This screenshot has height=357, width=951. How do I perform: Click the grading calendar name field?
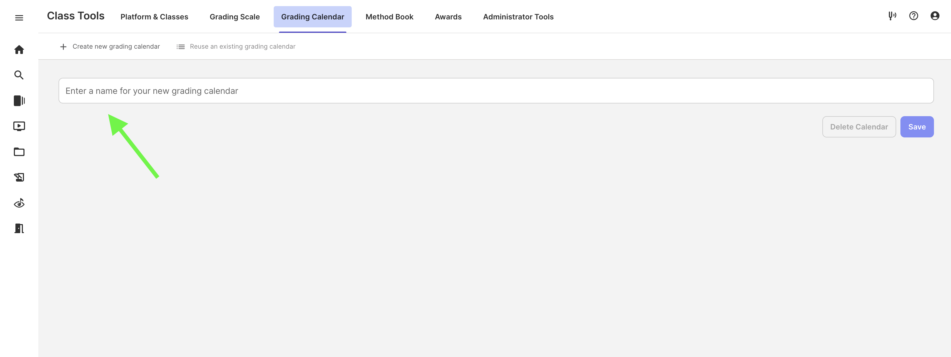tap(496, 91)
